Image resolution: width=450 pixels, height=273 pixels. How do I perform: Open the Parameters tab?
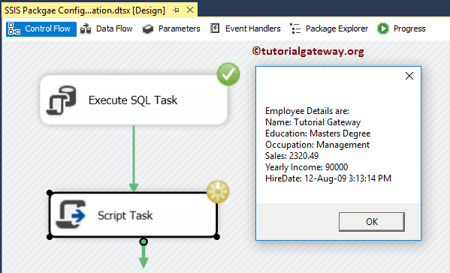(x=171, y=29)
